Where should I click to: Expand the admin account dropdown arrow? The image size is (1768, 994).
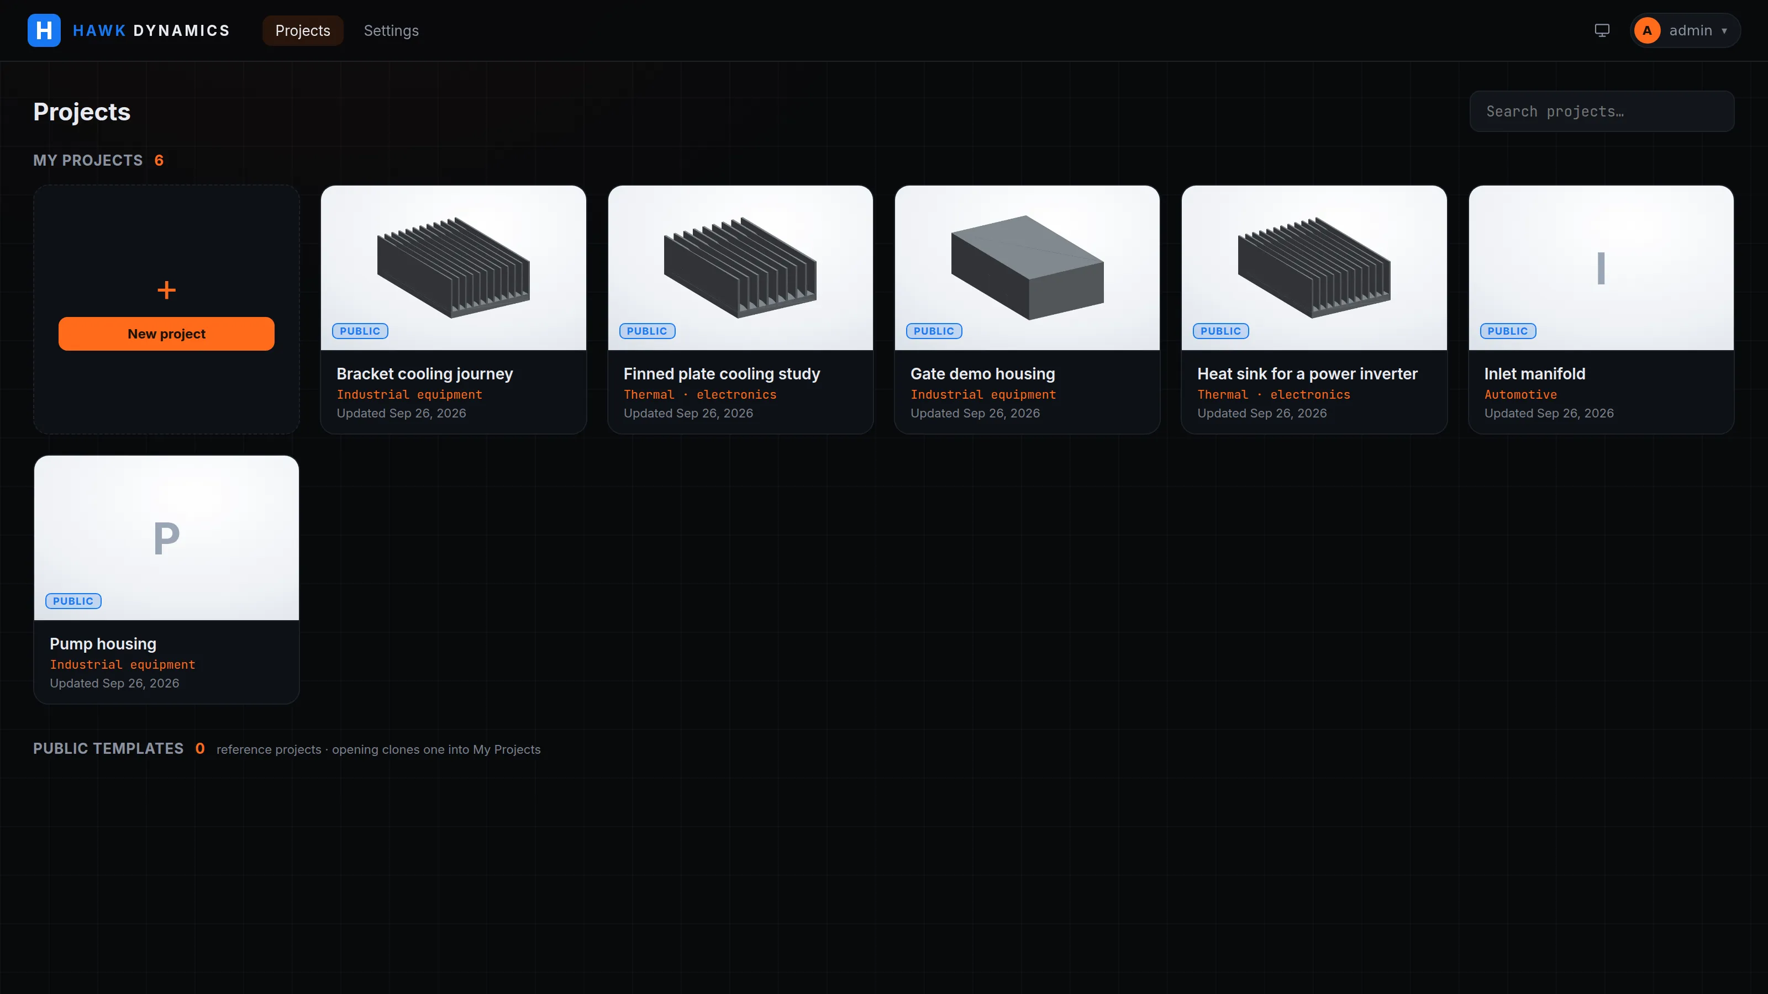point(1724,31)
